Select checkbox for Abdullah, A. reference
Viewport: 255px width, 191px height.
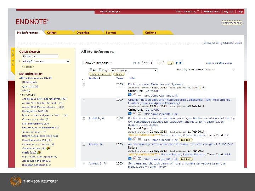[x=84, y=118]
